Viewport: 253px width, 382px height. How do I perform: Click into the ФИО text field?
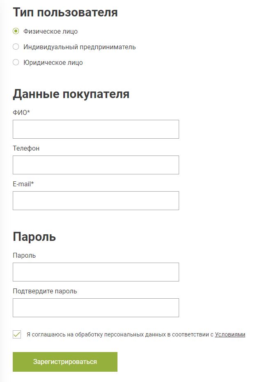(96, 129)
